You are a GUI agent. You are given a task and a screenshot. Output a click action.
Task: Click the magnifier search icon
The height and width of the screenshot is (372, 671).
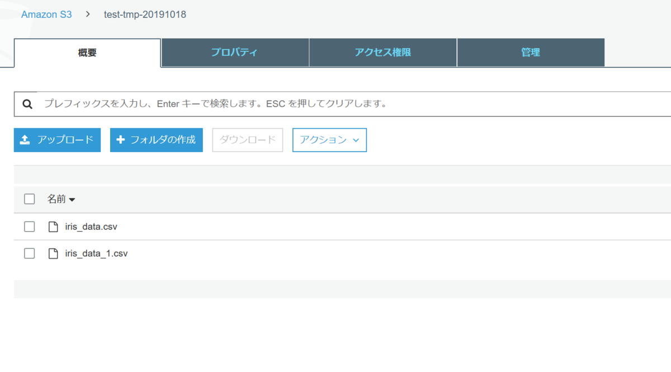coord(27,104)
